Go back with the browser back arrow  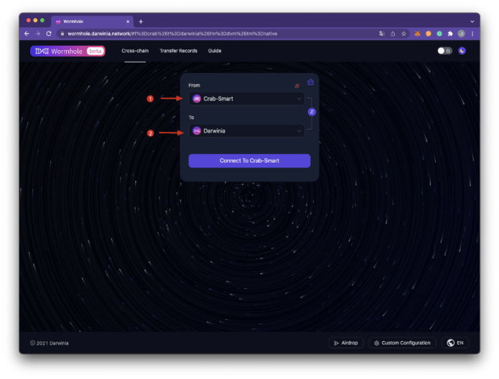pyautogui.click(x=27, y=34)
